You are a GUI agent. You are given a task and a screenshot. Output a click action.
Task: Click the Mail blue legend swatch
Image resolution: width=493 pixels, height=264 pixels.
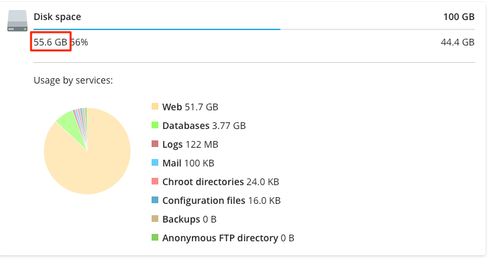click(x=155, y=163)
